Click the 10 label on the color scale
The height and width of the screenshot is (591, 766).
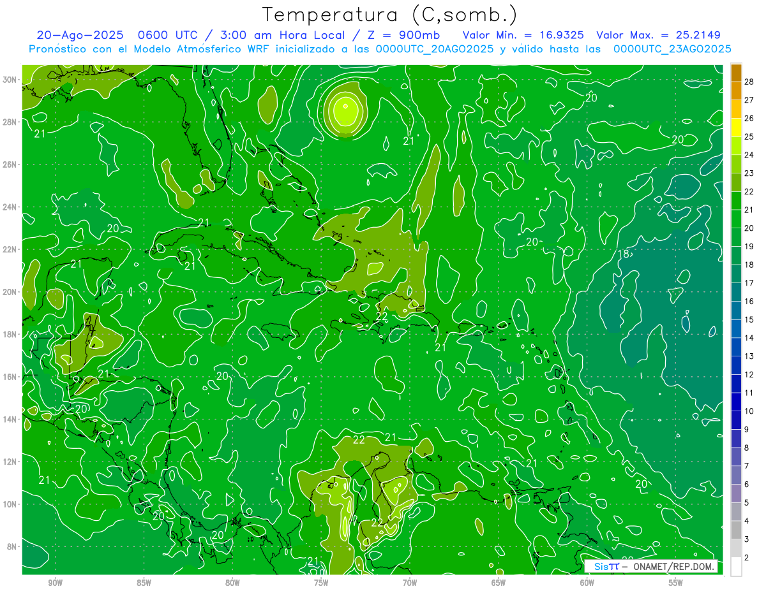pos(749,411)
